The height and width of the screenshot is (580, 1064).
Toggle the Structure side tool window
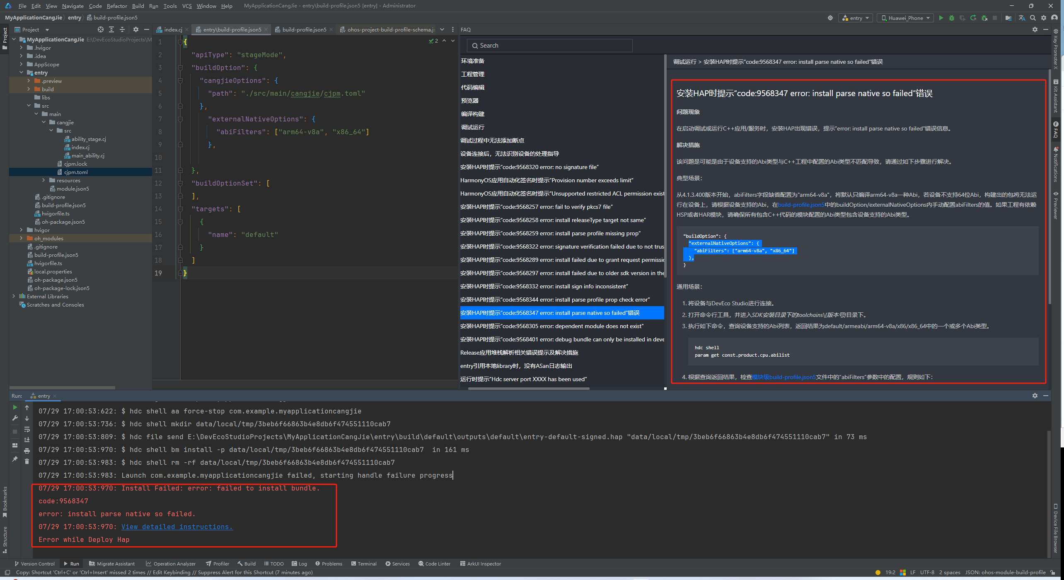coord(5,539)
